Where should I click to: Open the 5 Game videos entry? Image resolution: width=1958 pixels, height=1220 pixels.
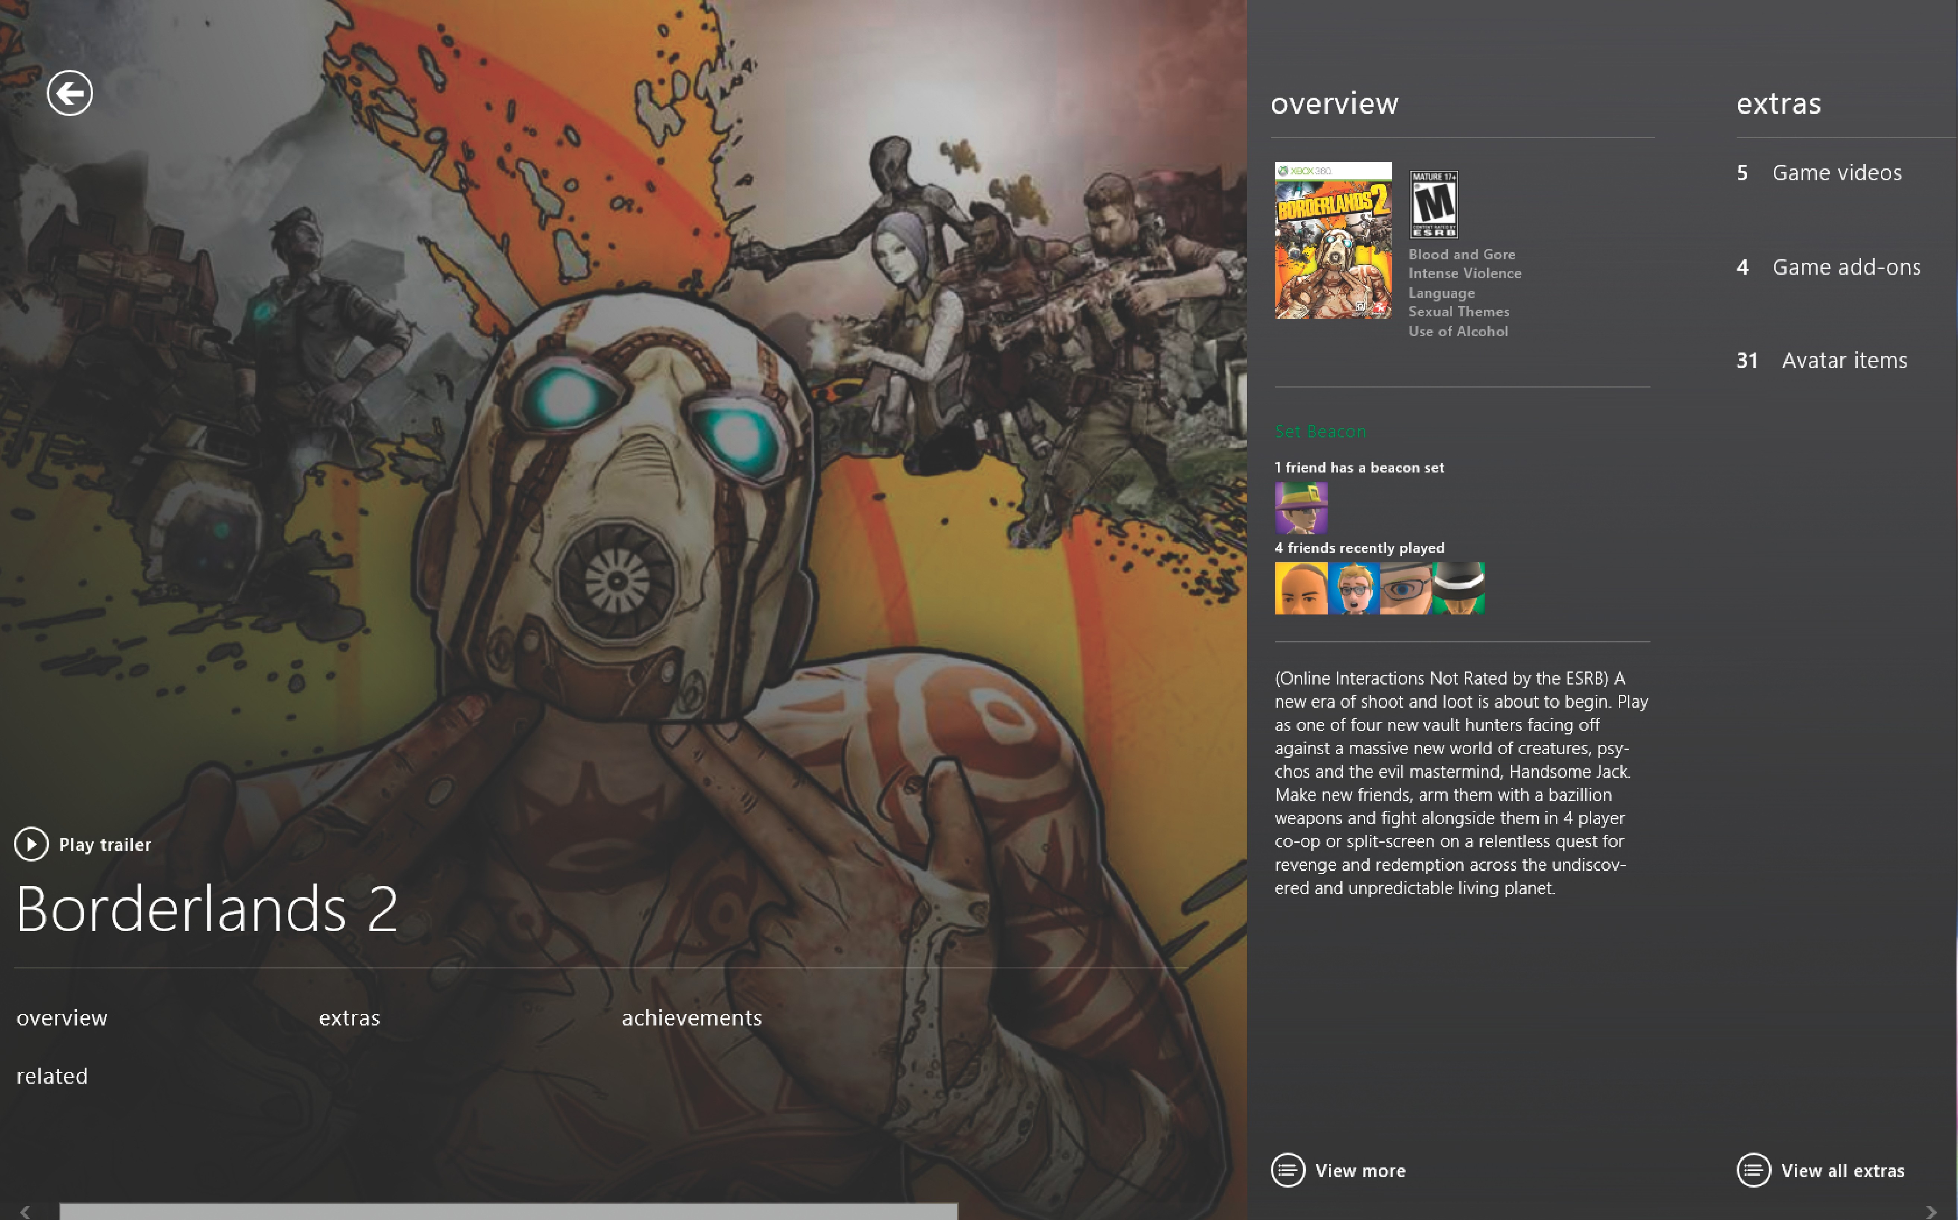click(1819, 173)
